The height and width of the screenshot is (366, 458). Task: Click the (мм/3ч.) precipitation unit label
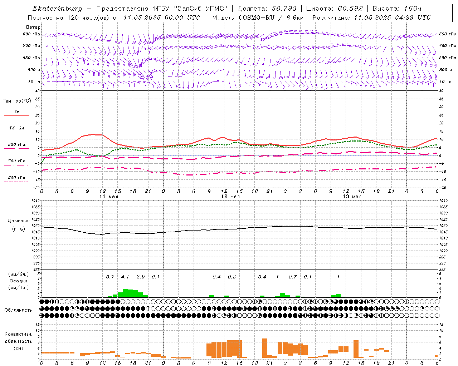click(19, 274)
